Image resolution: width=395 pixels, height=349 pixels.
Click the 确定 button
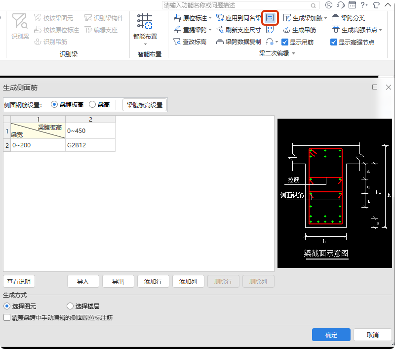[x=331, y=335]
